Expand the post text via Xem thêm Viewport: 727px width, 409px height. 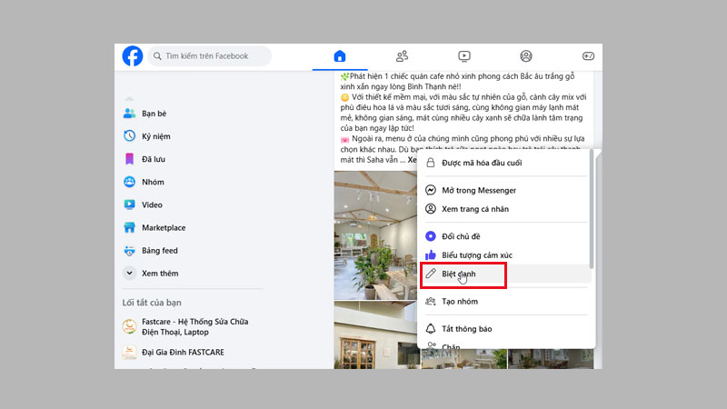tap(393, 160)
